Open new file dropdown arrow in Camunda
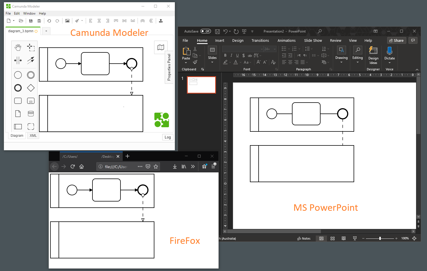 (14, 21)
